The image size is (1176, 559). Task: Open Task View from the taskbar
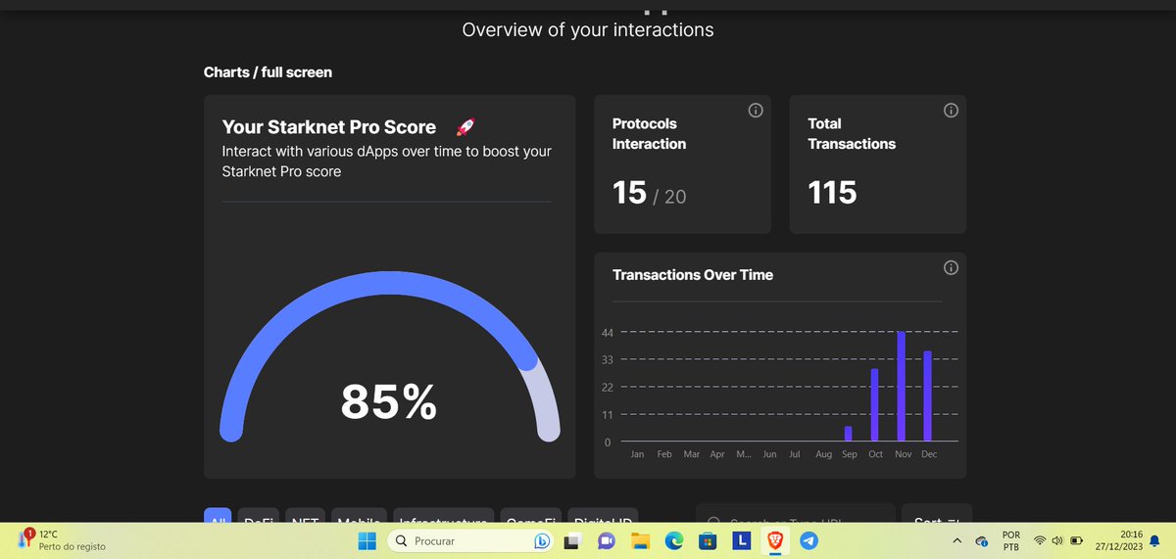pos(571,540)
